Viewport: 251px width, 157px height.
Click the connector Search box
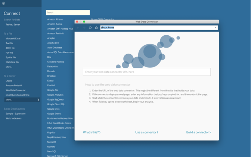(x=68, y=12)
